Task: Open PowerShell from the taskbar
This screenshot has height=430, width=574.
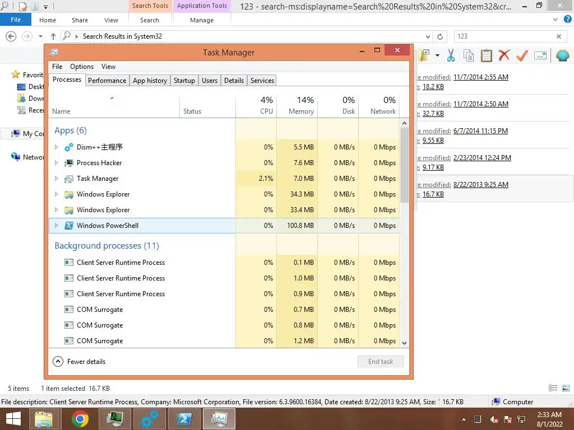Action: (184, 419)
